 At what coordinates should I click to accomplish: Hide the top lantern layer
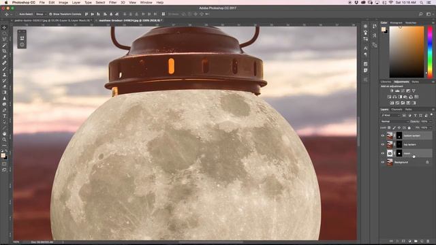383,144
